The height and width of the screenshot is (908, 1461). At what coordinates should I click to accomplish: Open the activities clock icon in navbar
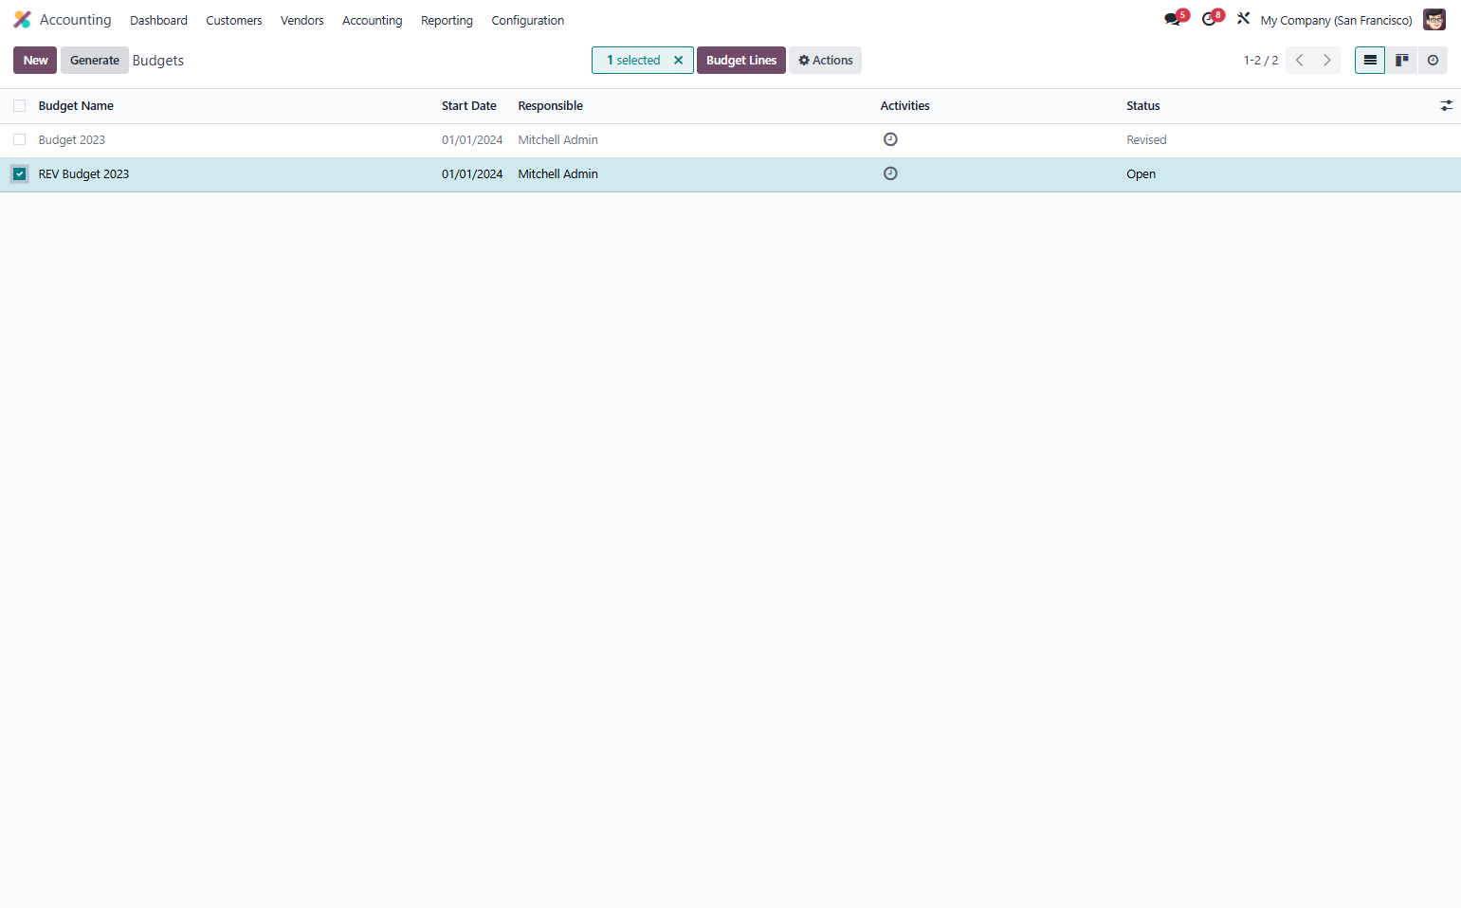pos(1211,19)
